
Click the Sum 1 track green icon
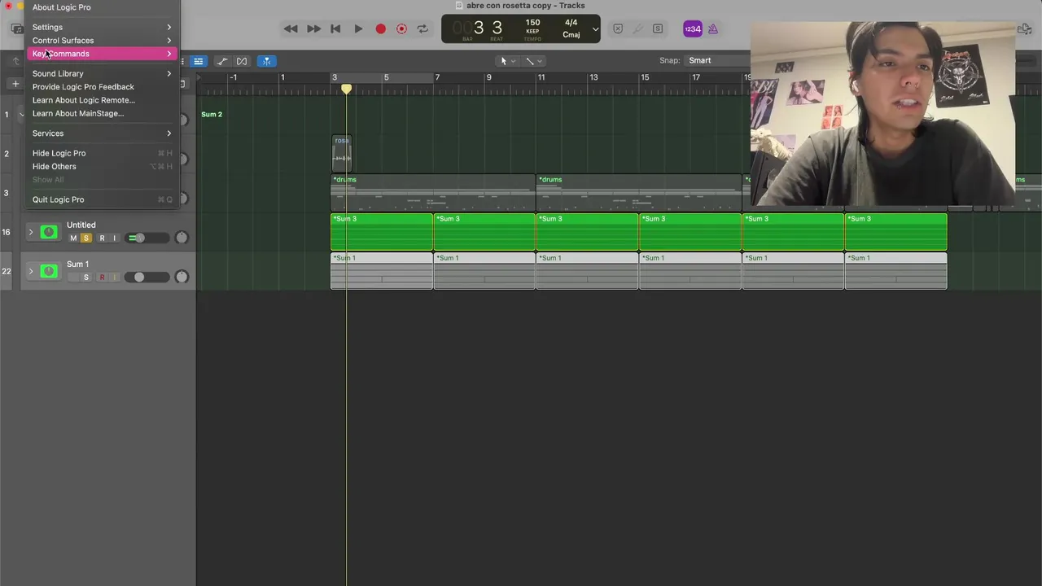coord(49,272)
